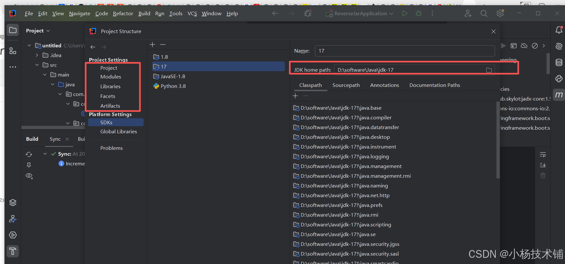The height and width of the screenshot is (264, 565).
Task: Open the Project view dropdown
Action: point(38,30)
